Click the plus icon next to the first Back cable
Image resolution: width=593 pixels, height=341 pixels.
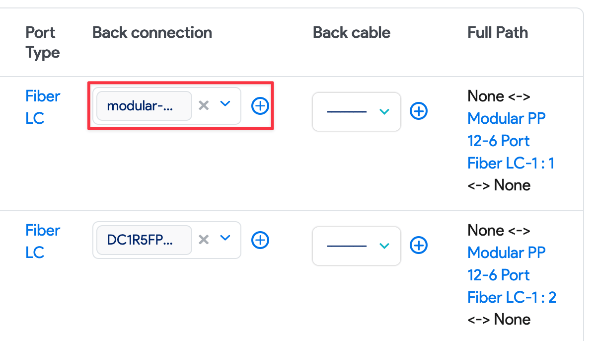pos(419,111)
